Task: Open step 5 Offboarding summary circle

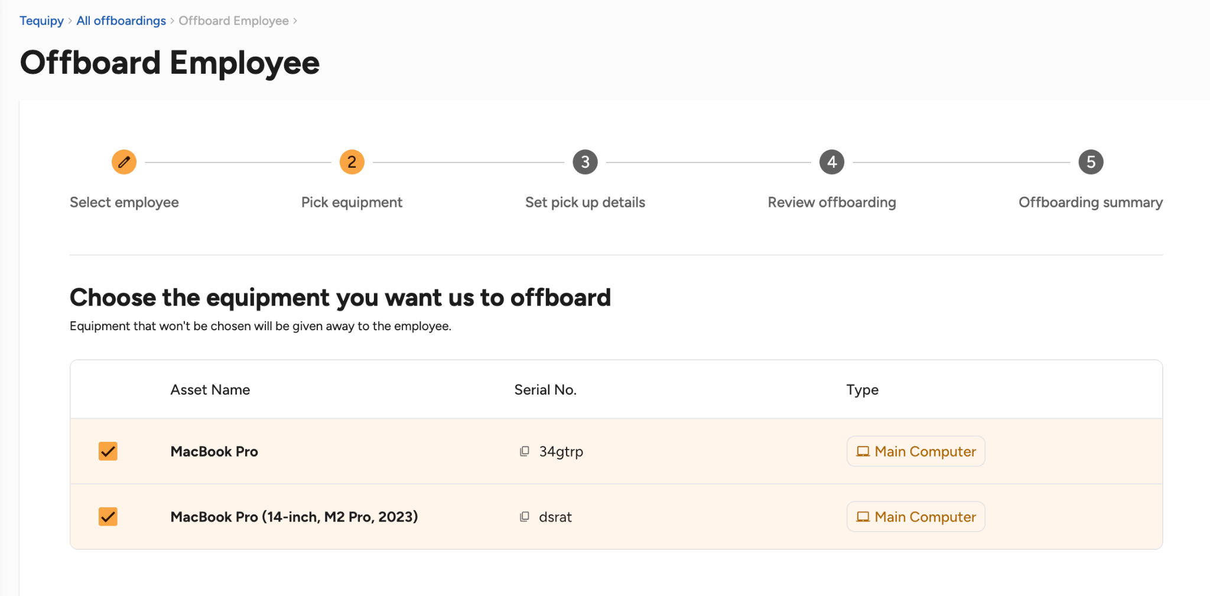Action: (x=1091, y=162)
